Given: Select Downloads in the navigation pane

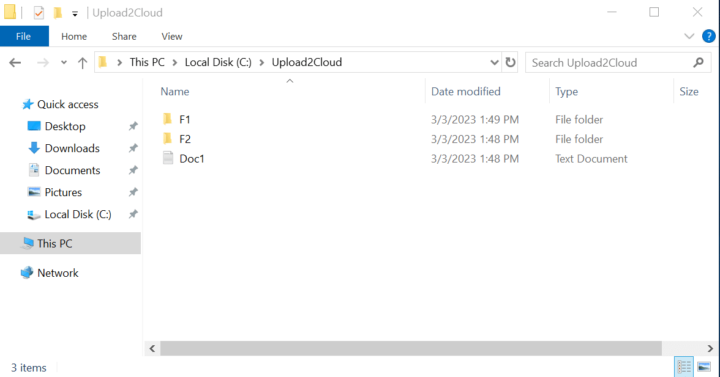Looking at the screenshot, I should (x=72, y=148).
